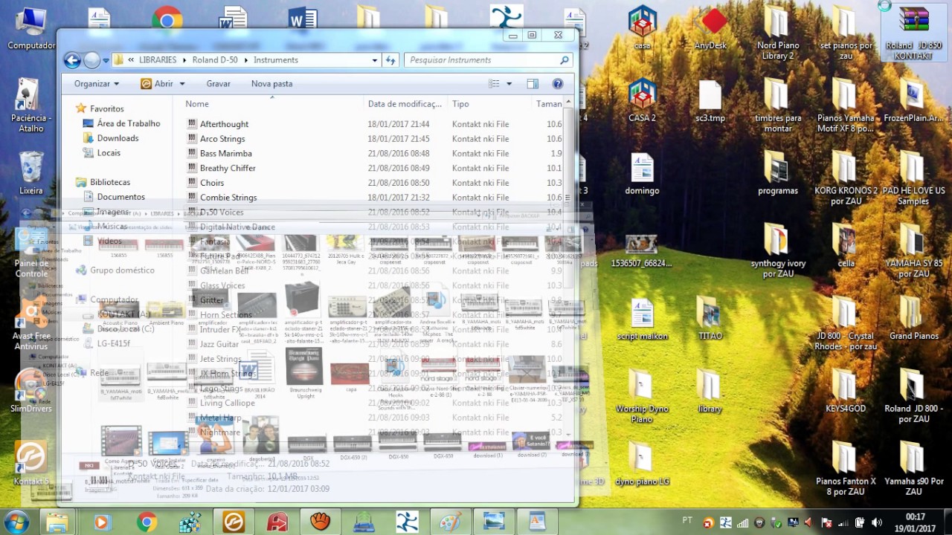
Task: Select the Roland JD 850 KONTAKT archive
Action: [x=913, y=33]
